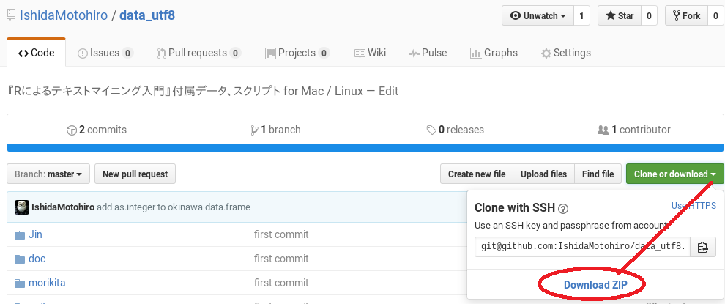Expand the Branch: master selector
This screenshot has height=304, width=725.
[48, 174]
